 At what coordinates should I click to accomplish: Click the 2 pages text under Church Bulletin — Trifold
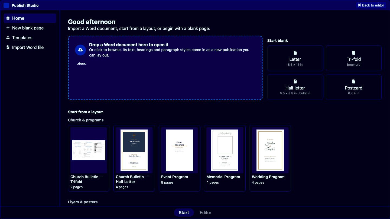(x=77, y=187)
